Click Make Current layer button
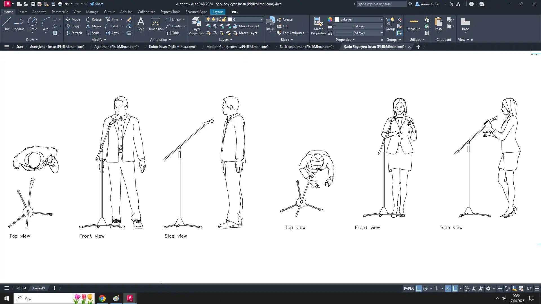This screenshot has width=541, height=304. tap(246, 26)
